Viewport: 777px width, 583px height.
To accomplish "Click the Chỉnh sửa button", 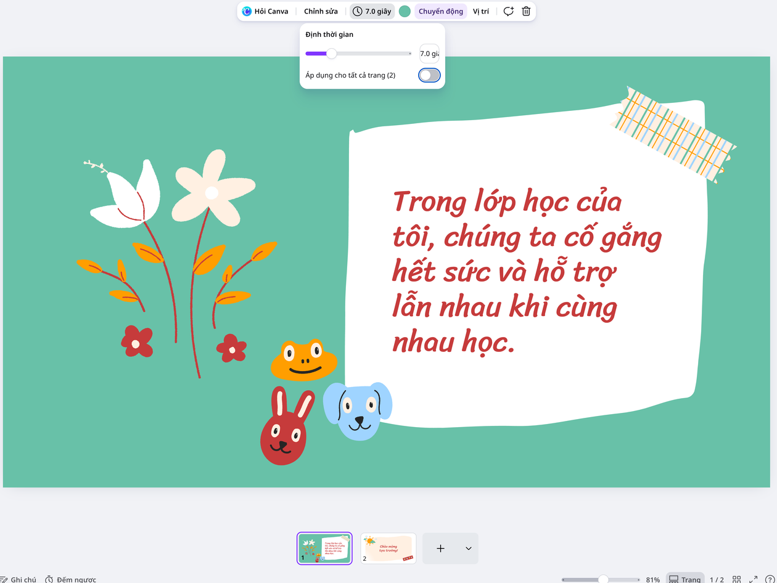I will 321,11.
